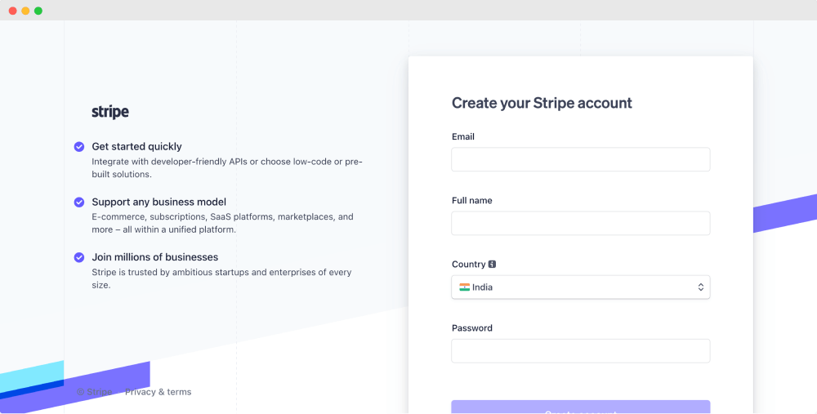The height and width of the screenshot is (414, 817).
Task: Focus the Full name input field
Action: tap(580, 224)
